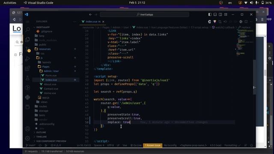This screenshot has height=154, width=274.
Task: Open the 'en' keyboard layout menu
Action: point(230,3)
